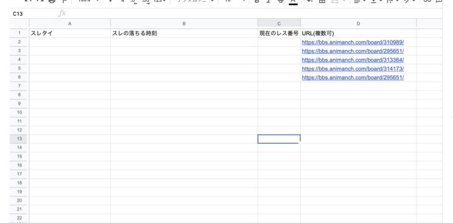
Task: Select column B via its header
Action: (x=184, y=24)
